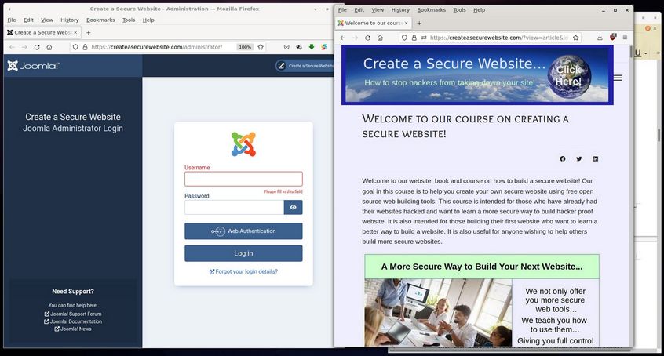Screen dimensions: 664x356
Task: Click home icon in left Firefox toolbar
Action: click(x=49, y=47)
